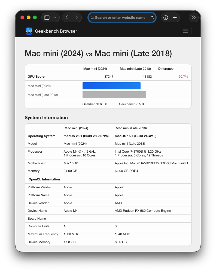Viewport: 216px width, 272px height.
Task: Click the red 90.7% difference value
Action: pyautogui.click(x=183, y=77)
